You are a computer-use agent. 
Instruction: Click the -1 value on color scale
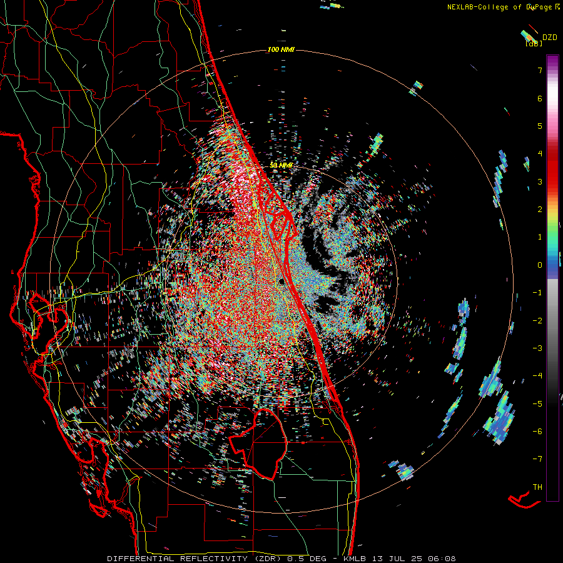537,293
